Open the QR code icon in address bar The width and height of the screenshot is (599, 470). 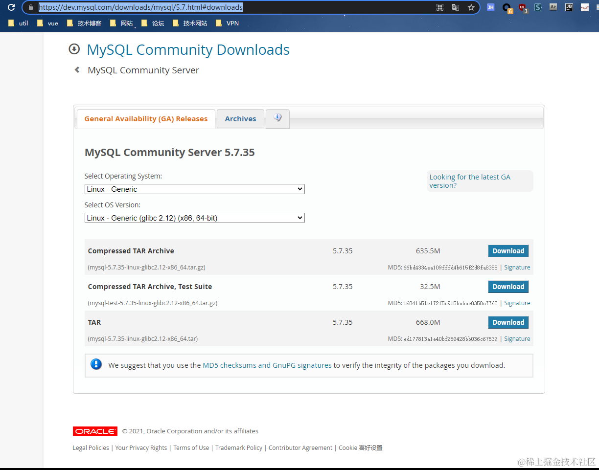pos(440,7)
